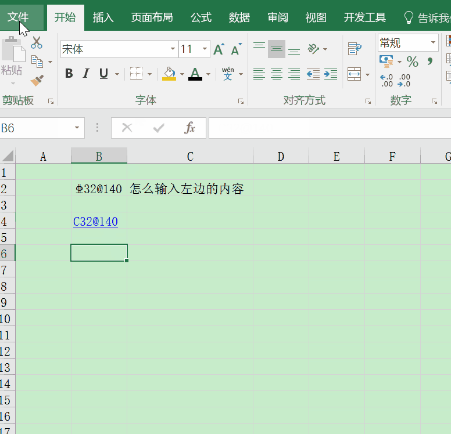The image size is (451, 434).
Task: Toggle bold formatting
Action: pos(69,74)
